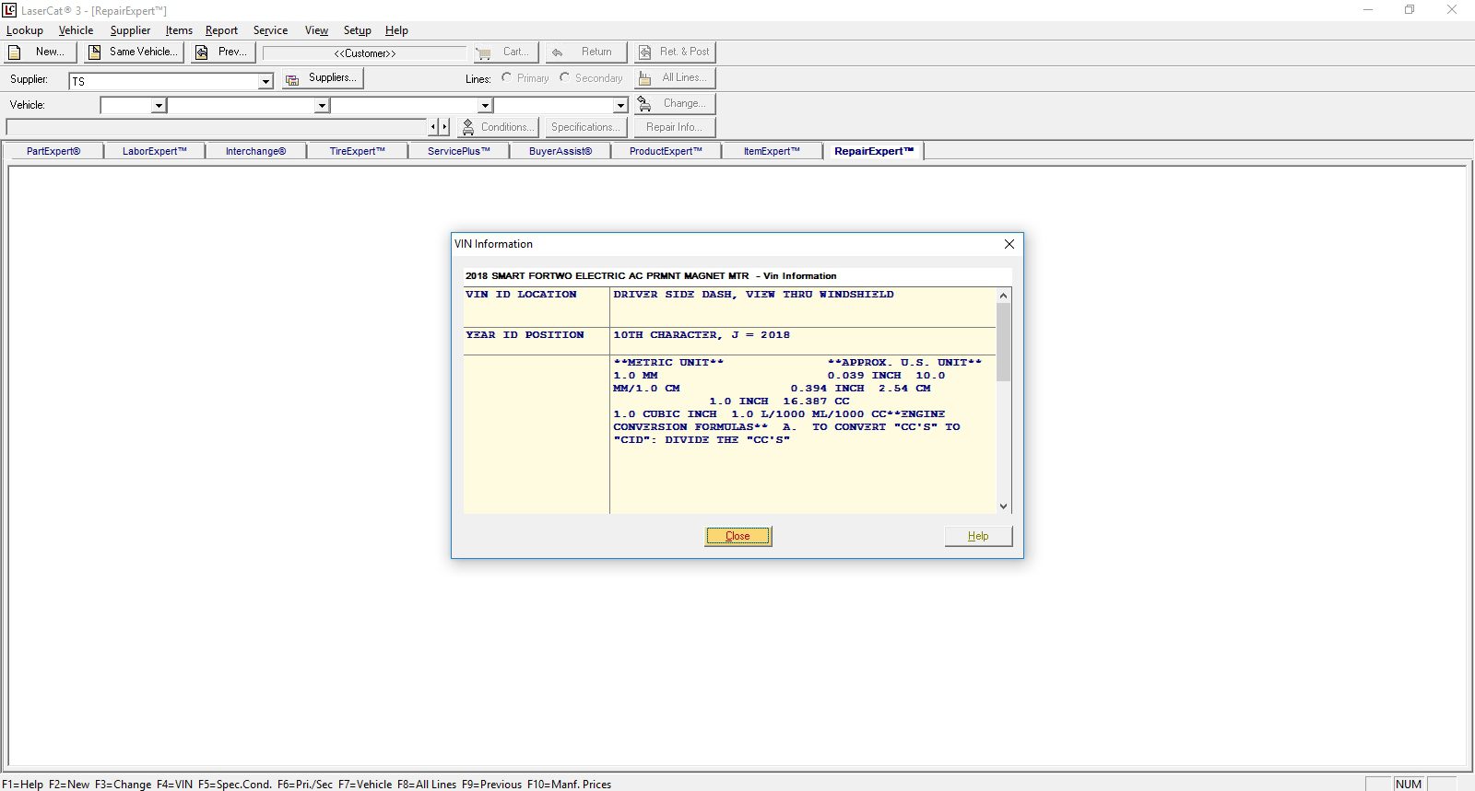
Task: Click the New document icon in toolbar
Action: click(15, 52)
